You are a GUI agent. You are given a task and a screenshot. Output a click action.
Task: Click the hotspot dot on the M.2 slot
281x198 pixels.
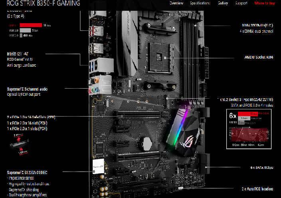pos(167,98)
